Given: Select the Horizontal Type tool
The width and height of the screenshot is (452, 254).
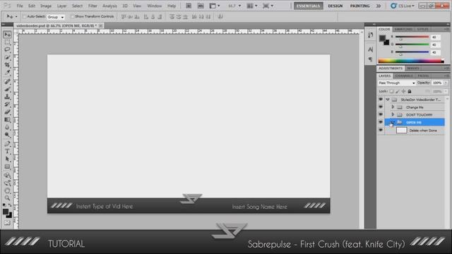Looking at the screenshot, I should [x=7, y=152].
